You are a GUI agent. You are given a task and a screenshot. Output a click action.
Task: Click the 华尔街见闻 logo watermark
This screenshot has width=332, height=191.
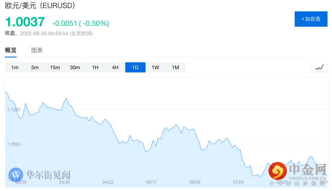pos(40,174)
